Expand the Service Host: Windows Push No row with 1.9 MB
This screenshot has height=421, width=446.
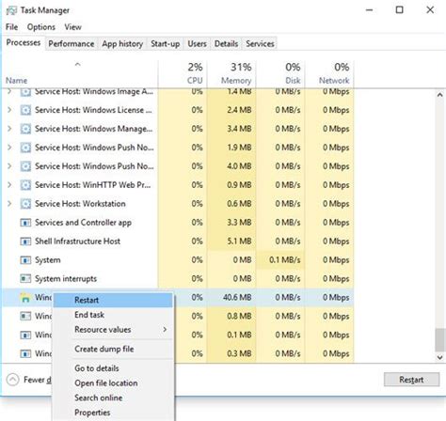click(x=9, y=148)
